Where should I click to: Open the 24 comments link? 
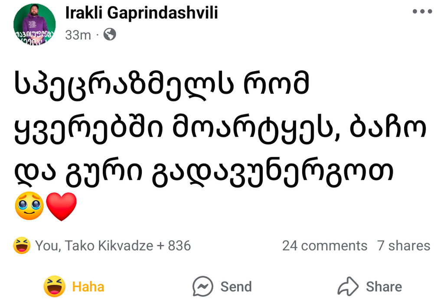(324, 246)
